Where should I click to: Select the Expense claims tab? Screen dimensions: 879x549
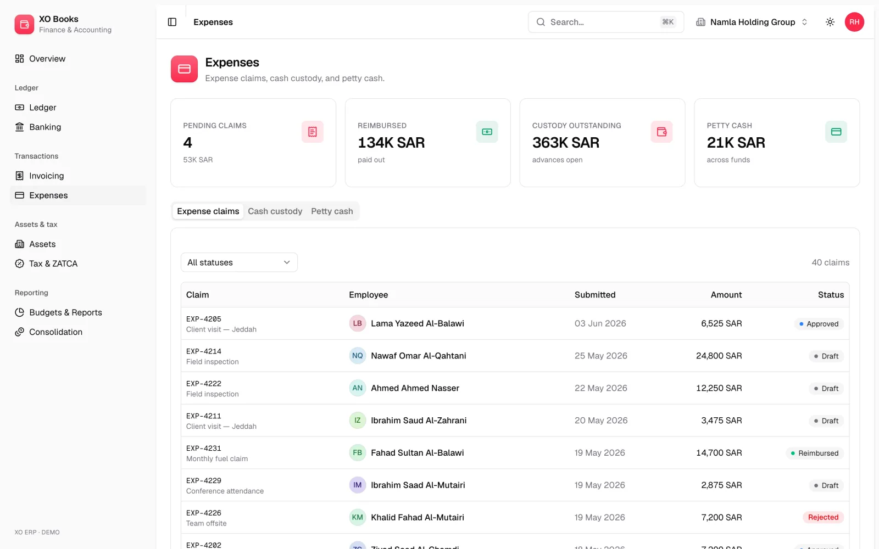[x=208, y=211]
